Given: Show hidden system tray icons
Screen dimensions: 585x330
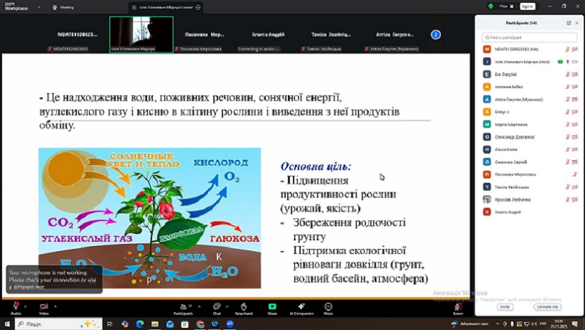Looking at the screenshot, I should pyautogui.click(x=497, y=324).
